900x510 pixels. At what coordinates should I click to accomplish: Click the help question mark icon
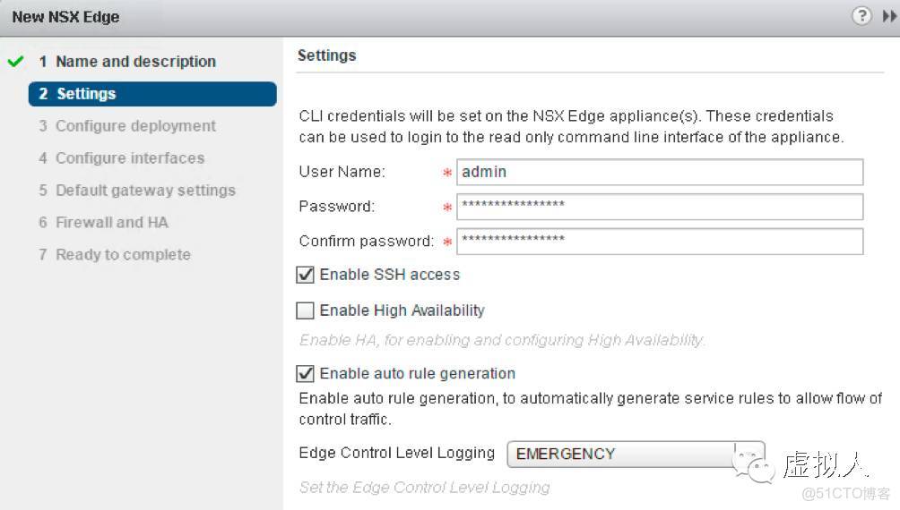tap(861, 16)
